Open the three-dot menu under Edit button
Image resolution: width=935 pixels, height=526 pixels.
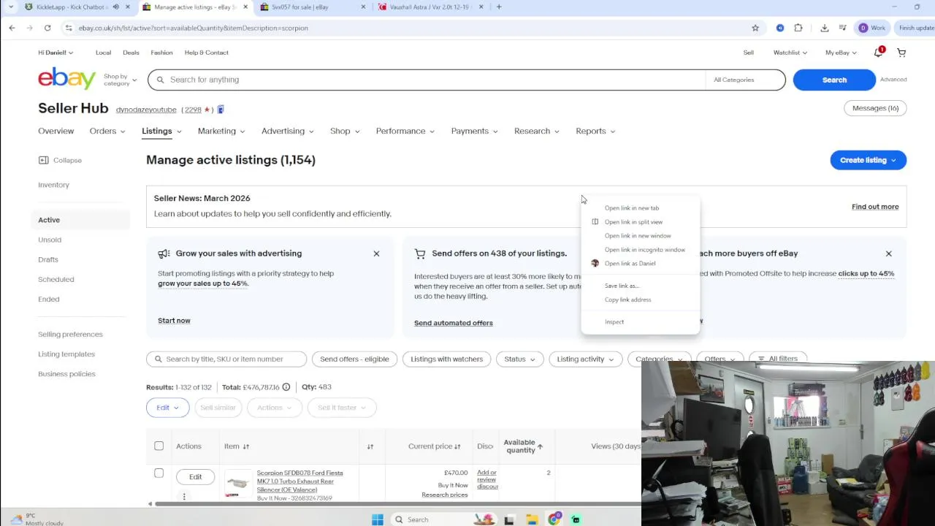[184, 497]
